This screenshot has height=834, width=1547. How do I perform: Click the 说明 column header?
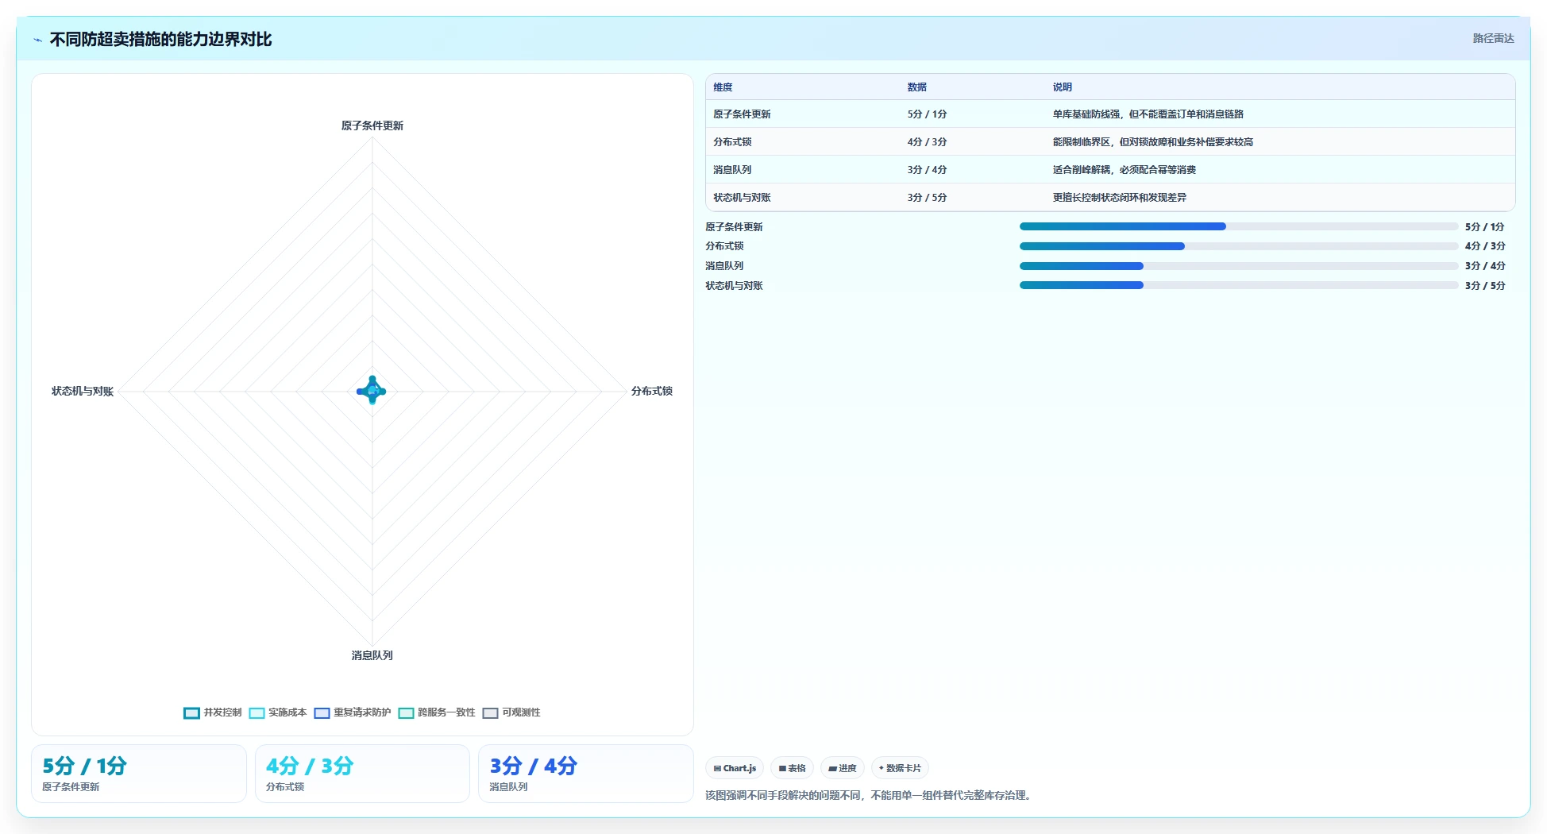click(x=1063, y=87)
